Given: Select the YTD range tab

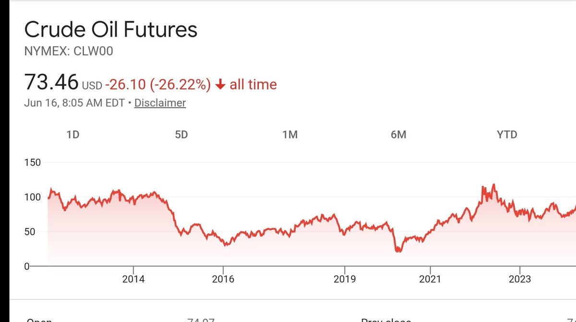Looking at the screenshot, I should coord(507,135).
